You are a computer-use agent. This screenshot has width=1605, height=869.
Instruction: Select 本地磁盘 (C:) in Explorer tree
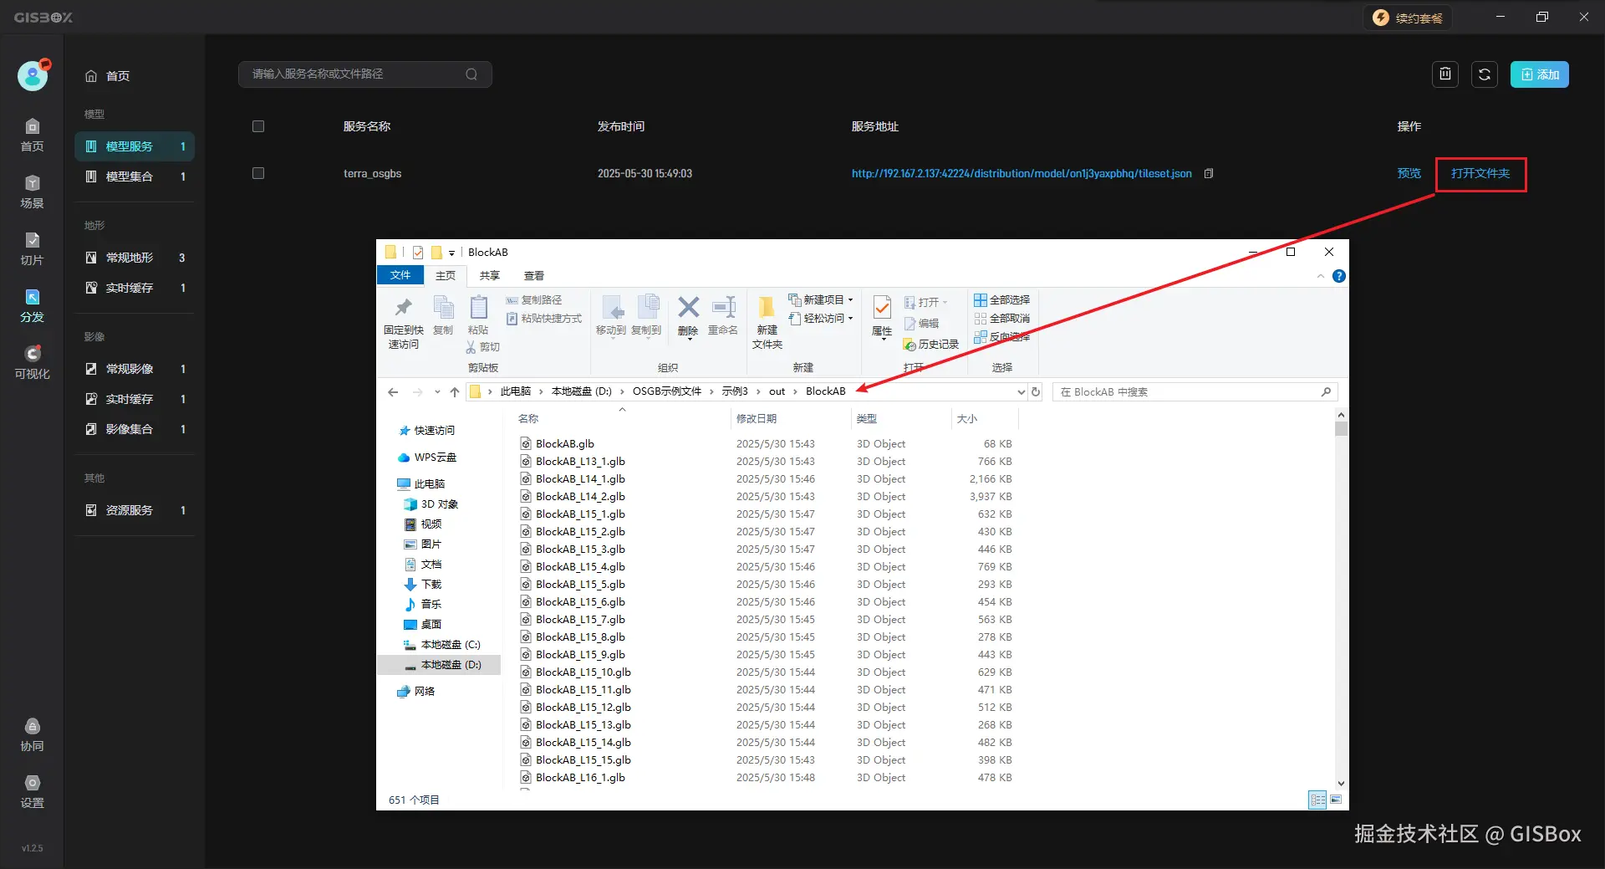450,645
